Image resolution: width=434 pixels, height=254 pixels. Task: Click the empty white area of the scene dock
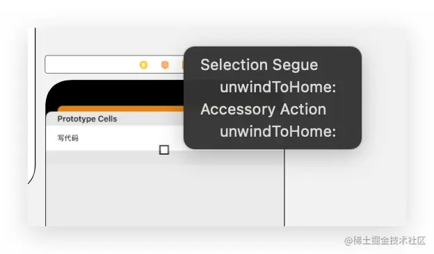pos(93,65)
